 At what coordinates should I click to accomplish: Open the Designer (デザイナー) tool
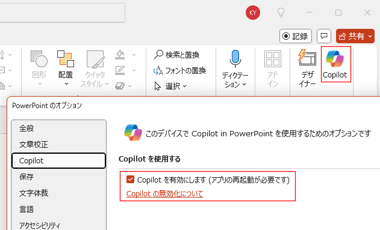[307, 68]
